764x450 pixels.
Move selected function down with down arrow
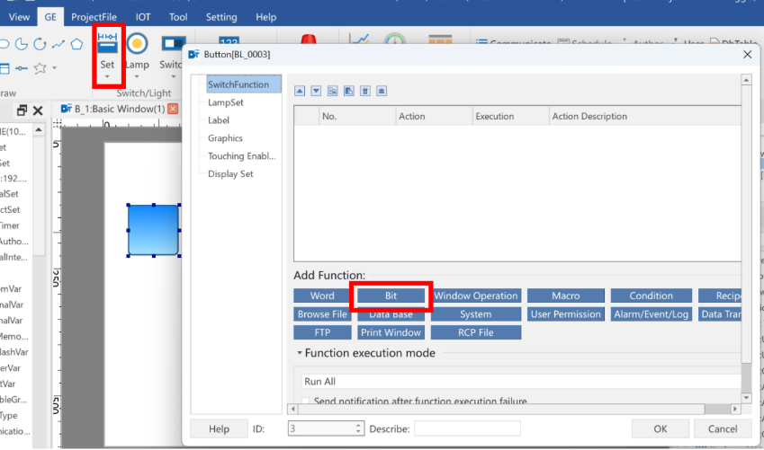316,91
